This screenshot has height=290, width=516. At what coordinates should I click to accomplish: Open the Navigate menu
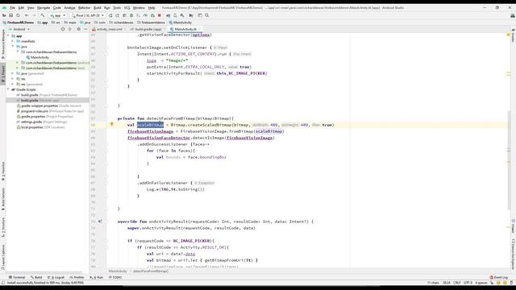(x=44, y=7)
